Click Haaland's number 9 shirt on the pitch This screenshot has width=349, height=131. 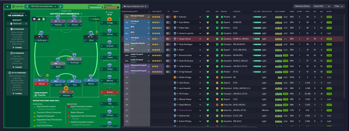coord(58,17)
